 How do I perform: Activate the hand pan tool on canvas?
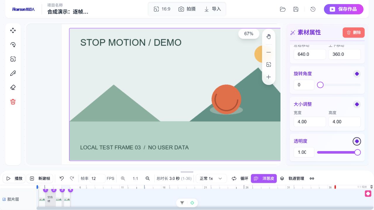coord(269,36)
